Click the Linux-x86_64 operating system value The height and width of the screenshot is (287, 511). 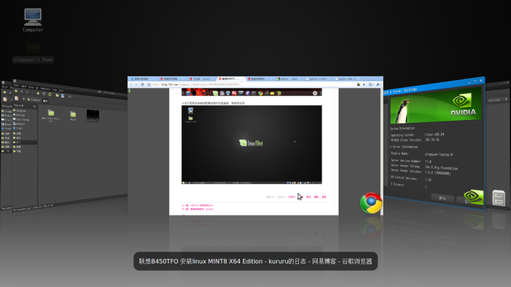tap(434, 134)
